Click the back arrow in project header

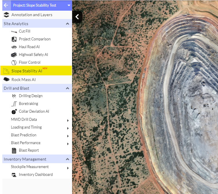tap(6, 5)
